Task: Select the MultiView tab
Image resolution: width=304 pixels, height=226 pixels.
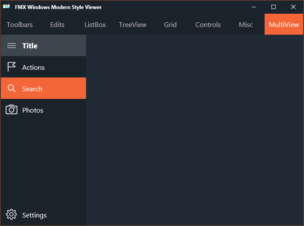Action: 284,24
